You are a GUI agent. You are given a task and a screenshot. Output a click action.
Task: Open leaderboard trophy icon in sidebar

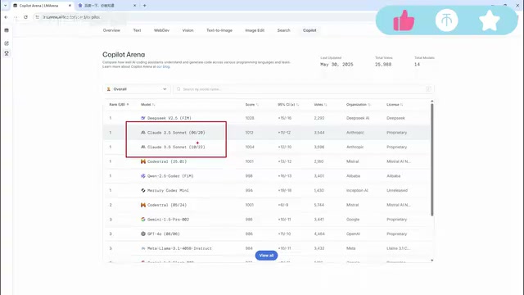[7, 53]
